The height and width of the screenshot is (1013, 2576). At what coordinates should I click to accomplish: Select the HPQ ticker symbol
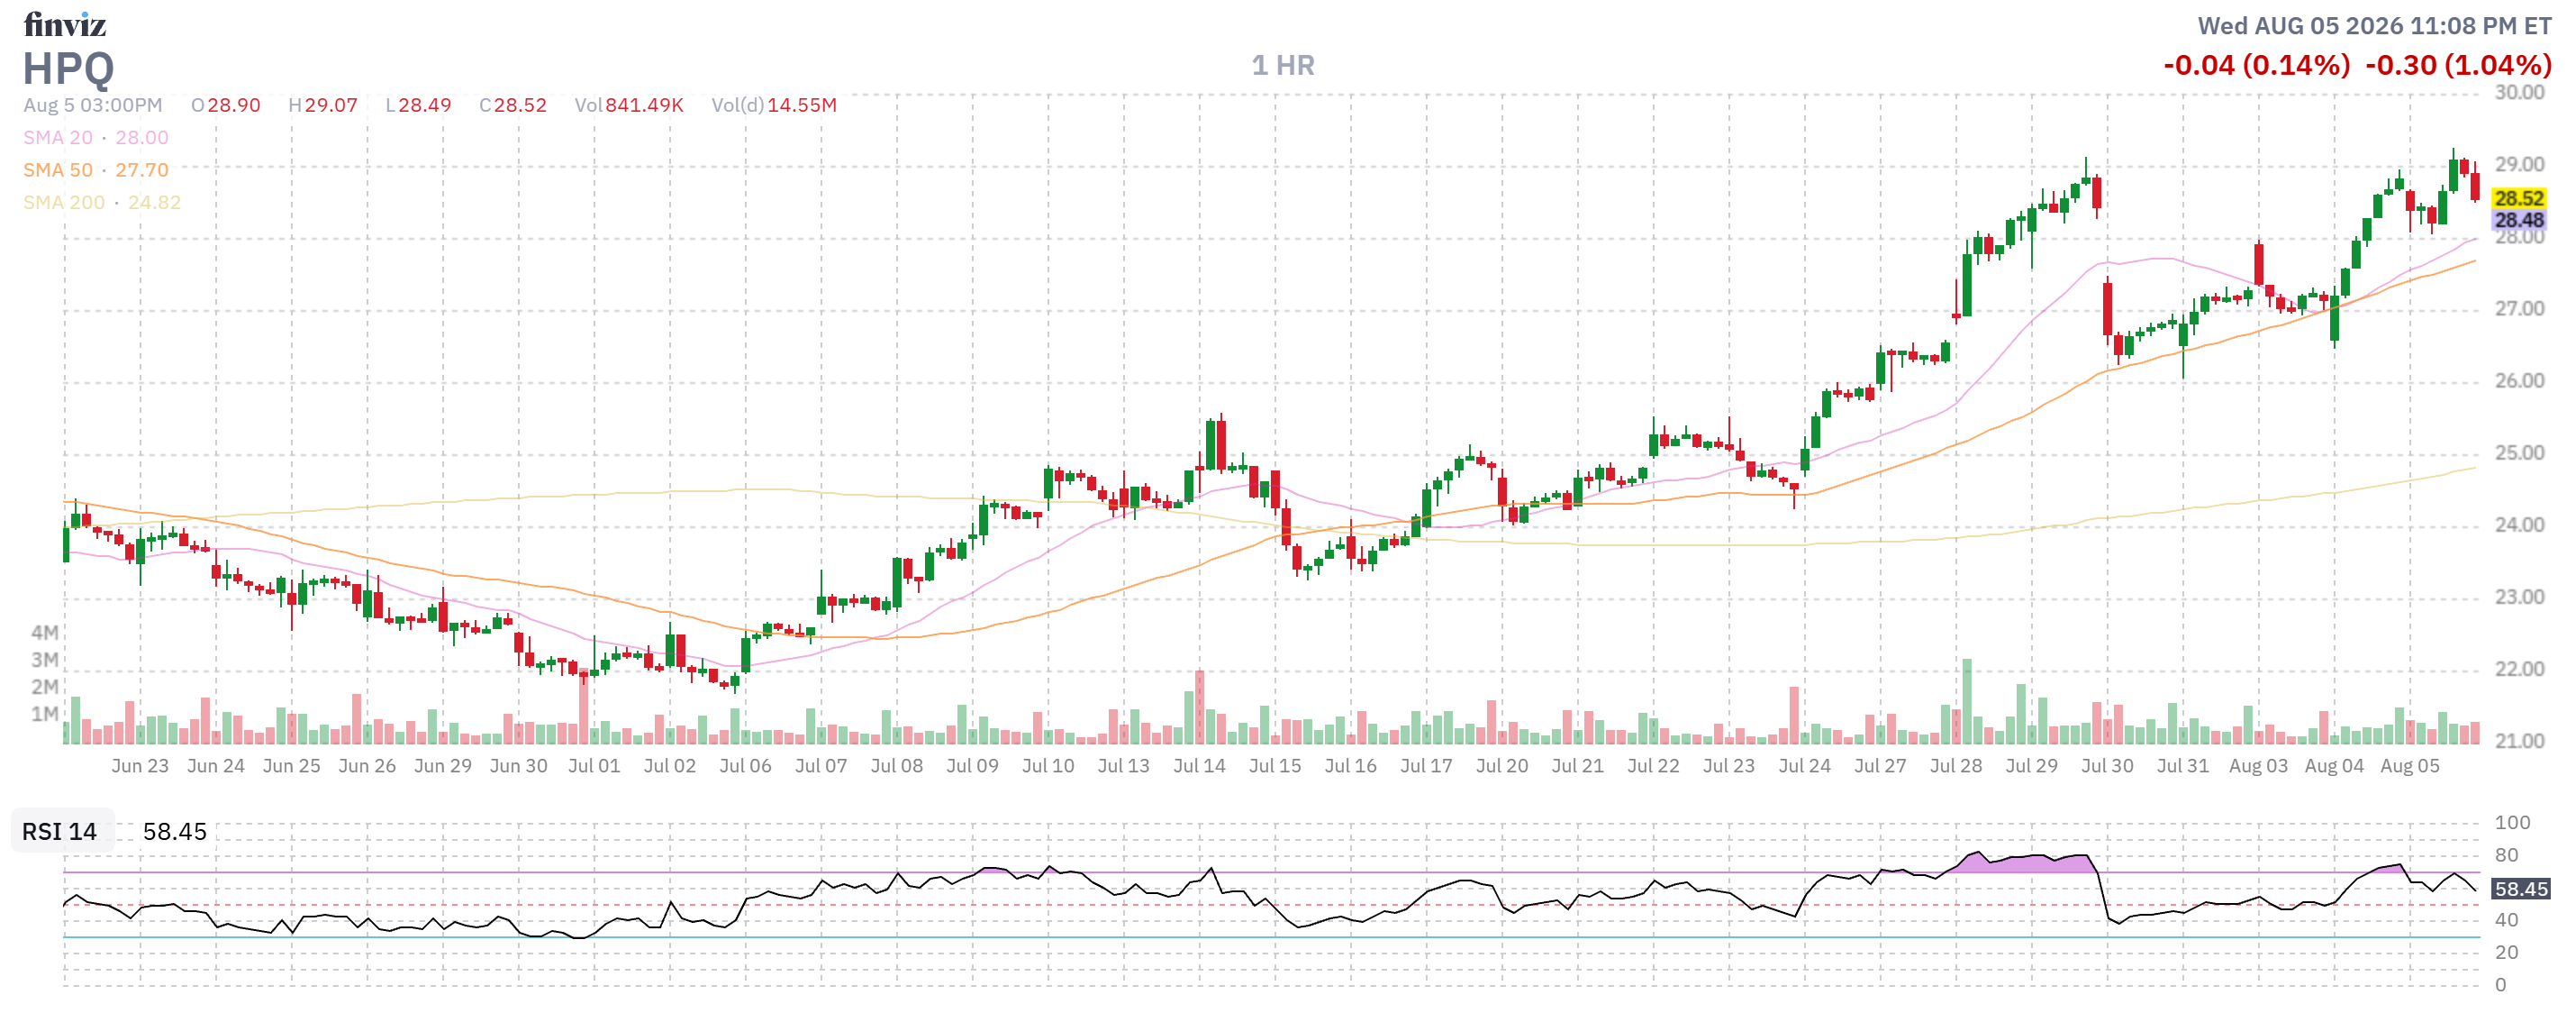(x=68, y=69)
